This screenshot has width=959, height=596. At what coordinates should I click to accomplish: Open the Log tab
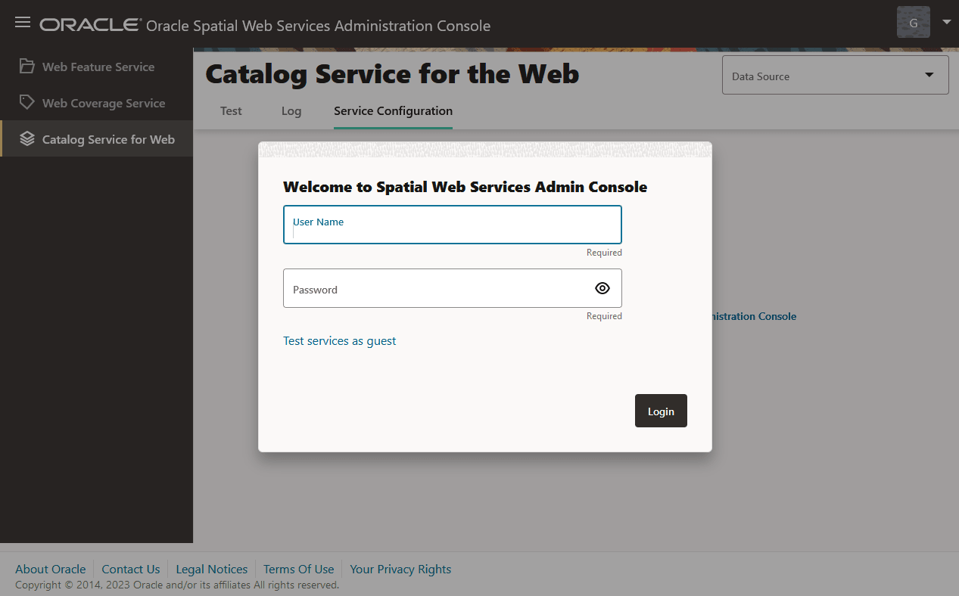tap(291, 111)
